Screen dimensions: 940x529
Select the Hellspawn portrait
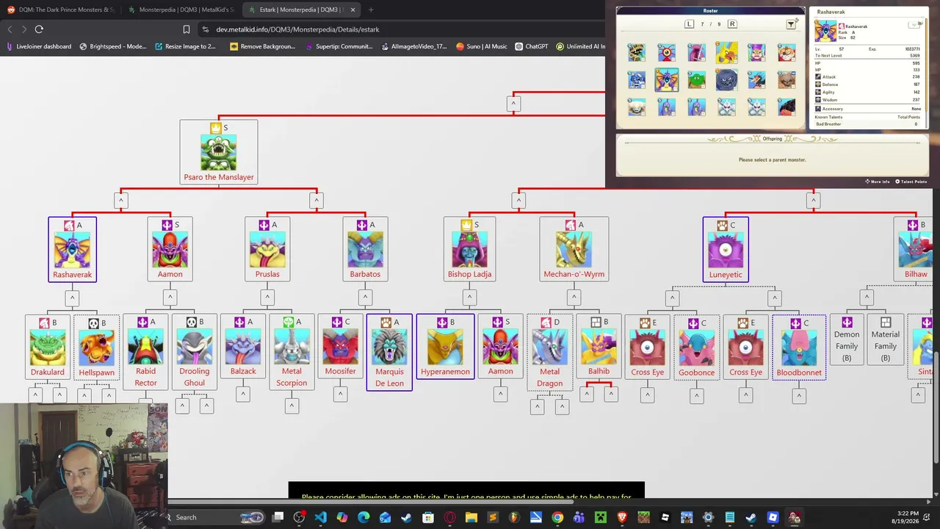point(97,348)
